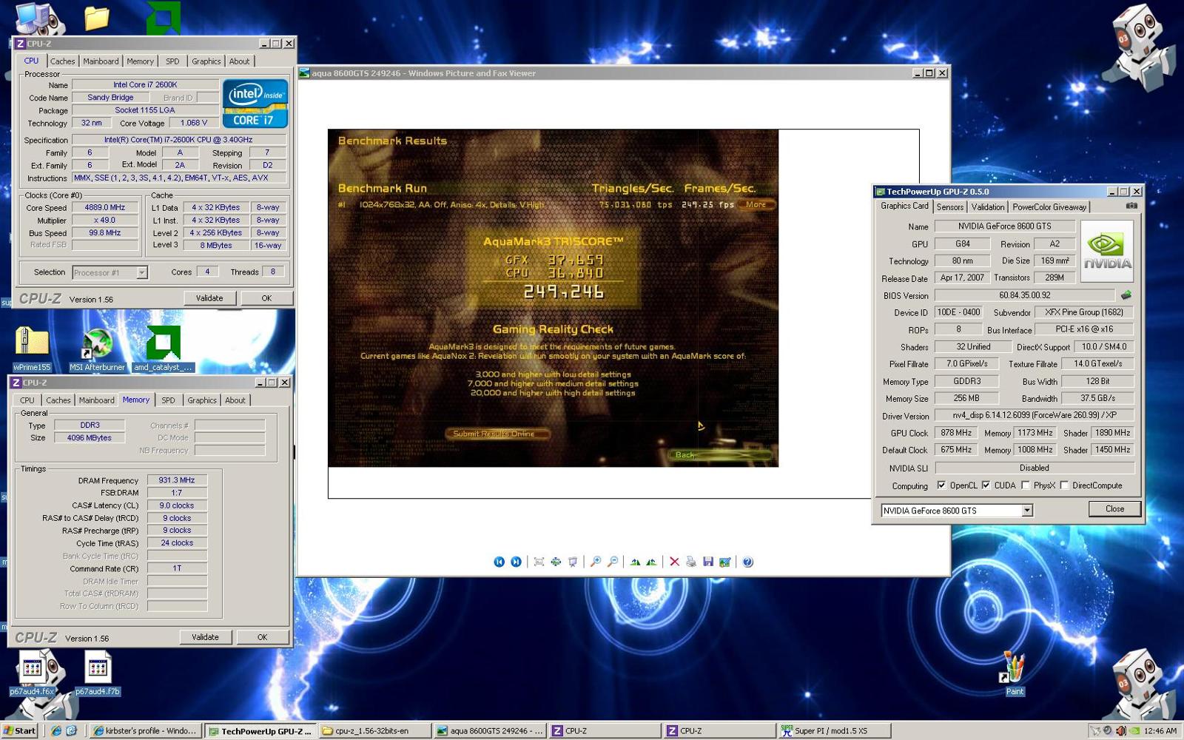Click OK in bottom CPU-Z window

point(262,637)
